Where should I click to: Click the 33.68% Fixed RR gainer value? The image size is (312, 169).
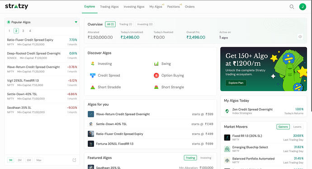point(298,136)
